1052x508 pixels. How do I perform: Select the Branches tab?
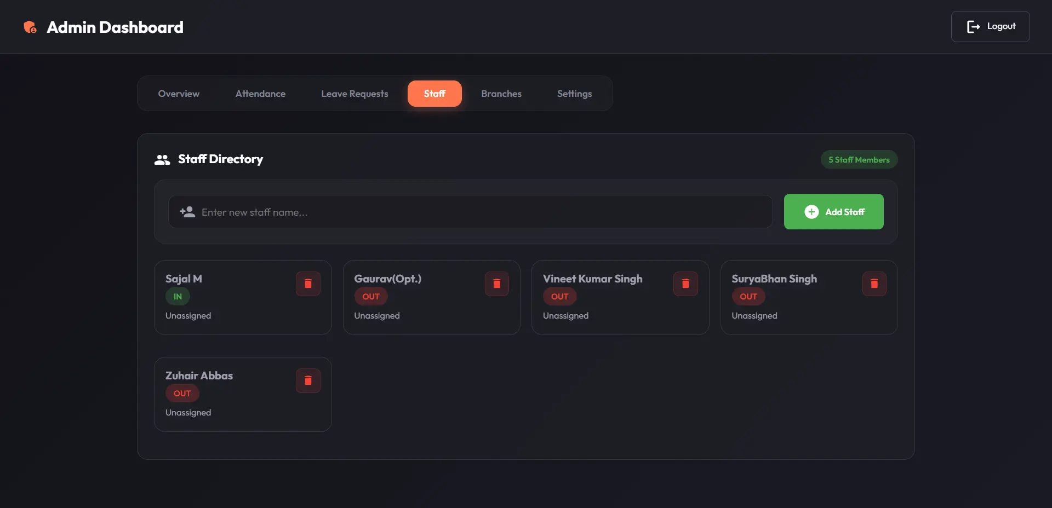pos(501,94)
